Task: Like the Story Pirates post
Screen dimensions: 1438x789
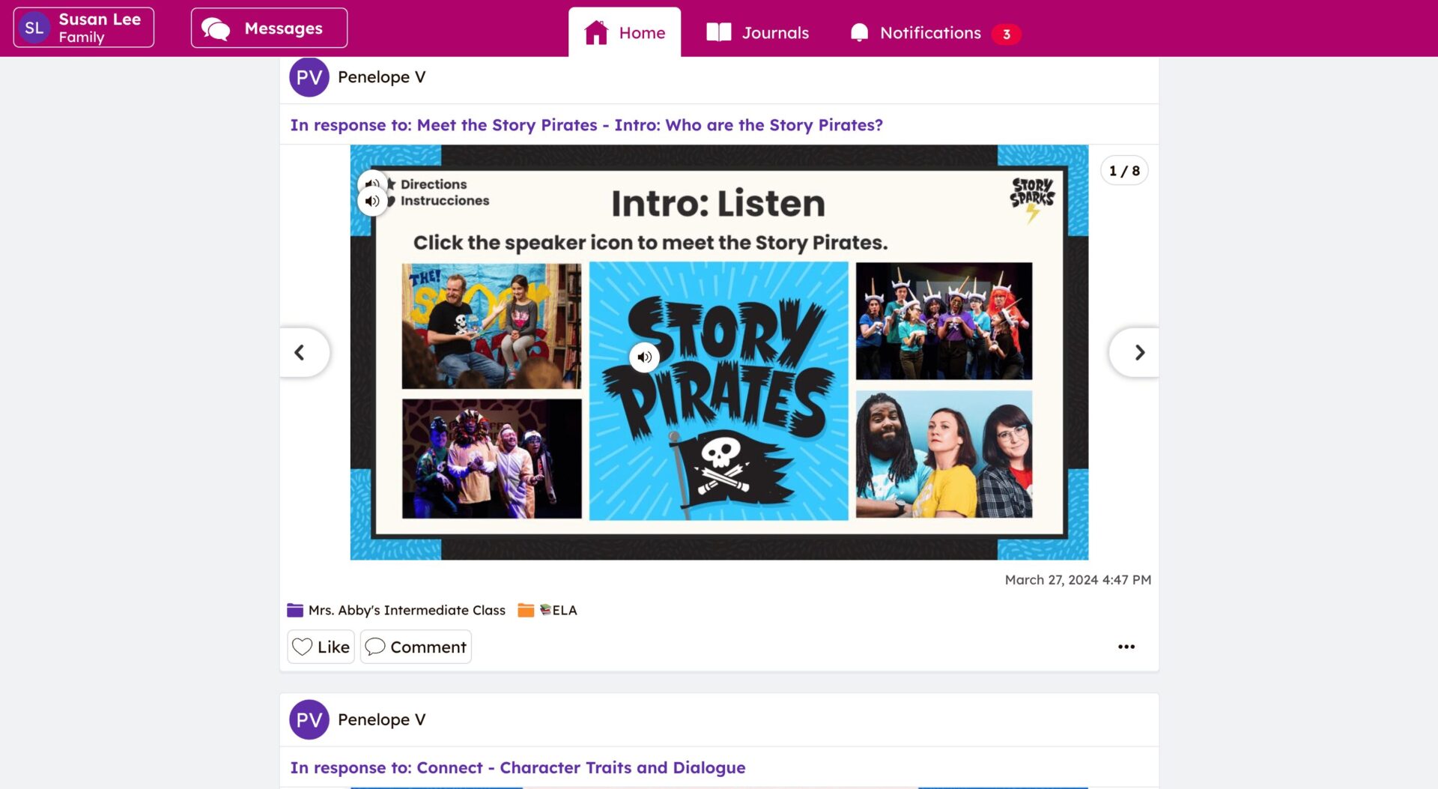Action: [x=321, y=647]
